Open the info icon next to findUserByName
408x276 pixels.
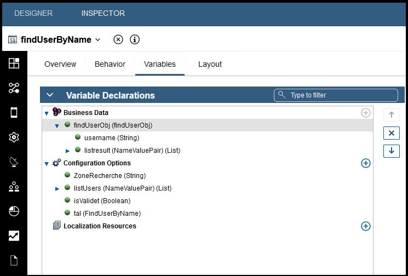tap(134, 39)
